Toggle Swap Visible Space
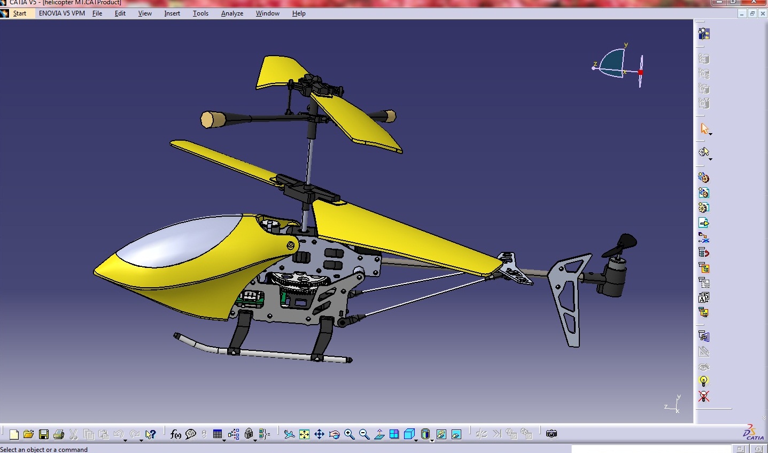768x453 pixels. (x=456, y=434)
